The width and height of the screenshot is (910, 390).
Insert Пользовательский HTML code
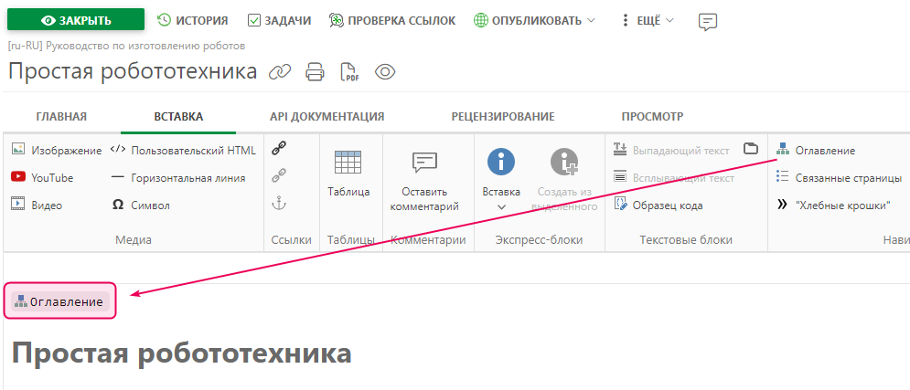(183, 150)
